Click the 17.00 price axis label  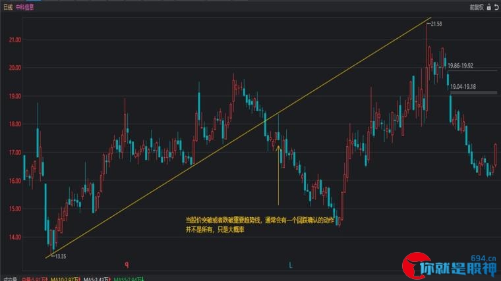coord(15,153)
